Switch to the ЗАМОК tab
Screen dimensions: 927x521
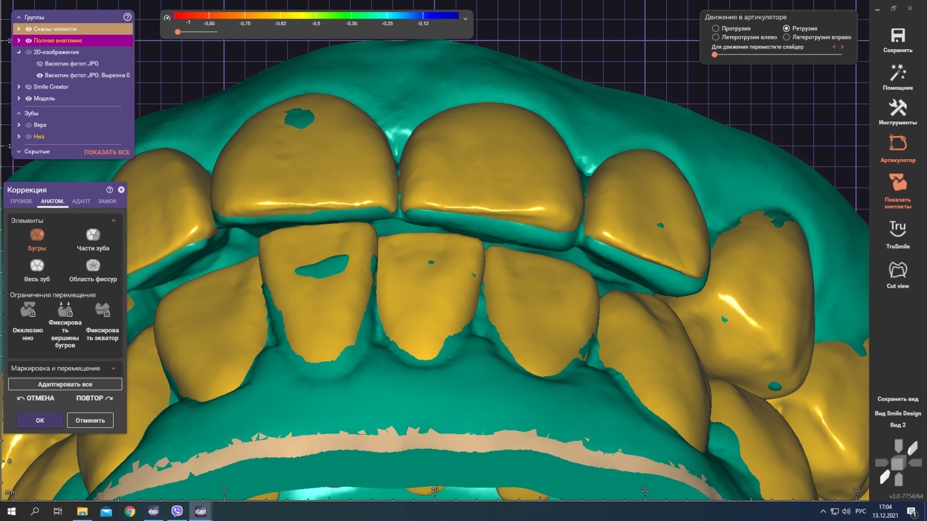pyautogui.click(x=107, y=201)
